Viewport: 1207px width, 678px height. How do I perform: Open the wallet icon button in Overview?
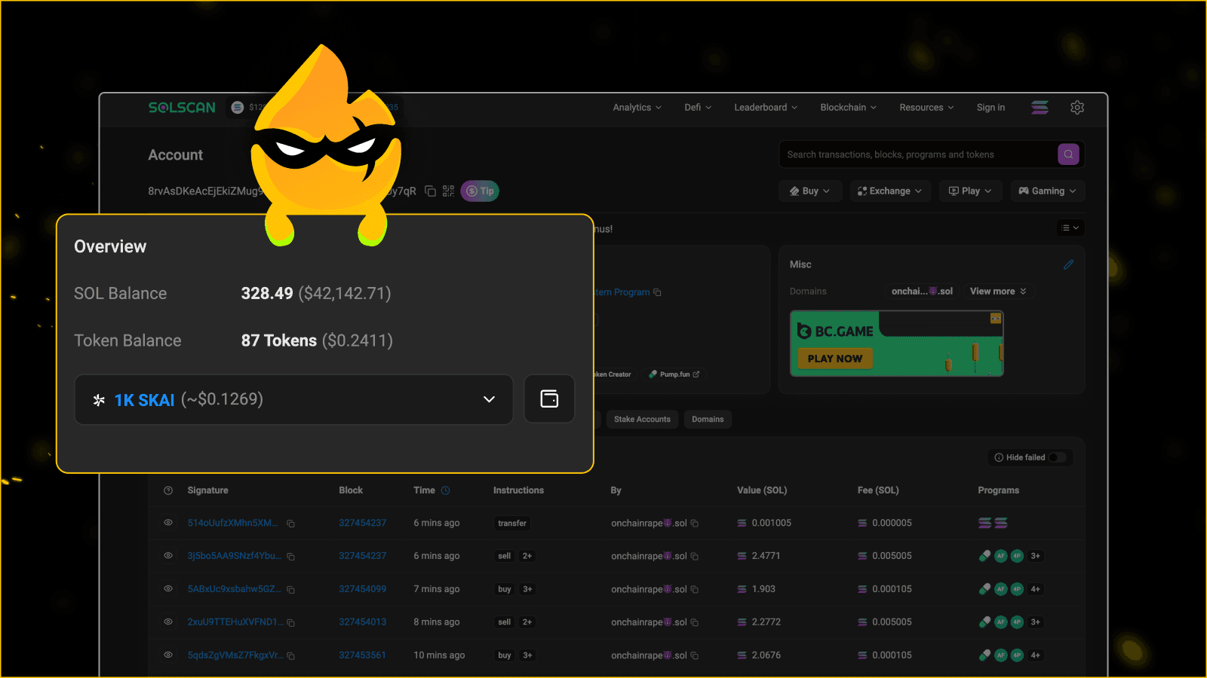click(549, 399)
